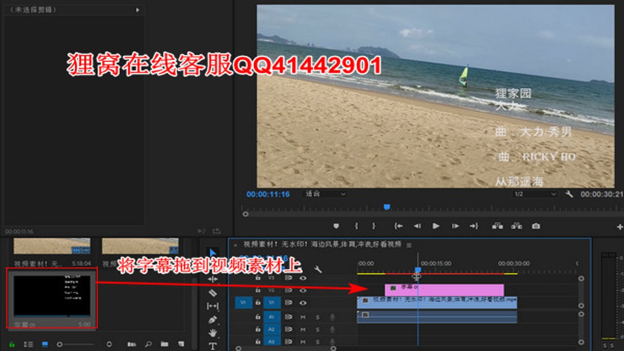Solo audio track A1

[318, 317]
